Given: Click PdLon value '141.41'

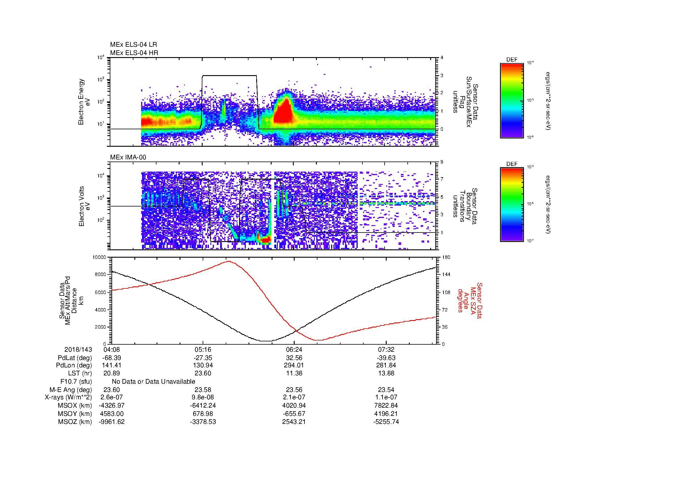Looking at the screenshot, I should [x=112, y=365].
